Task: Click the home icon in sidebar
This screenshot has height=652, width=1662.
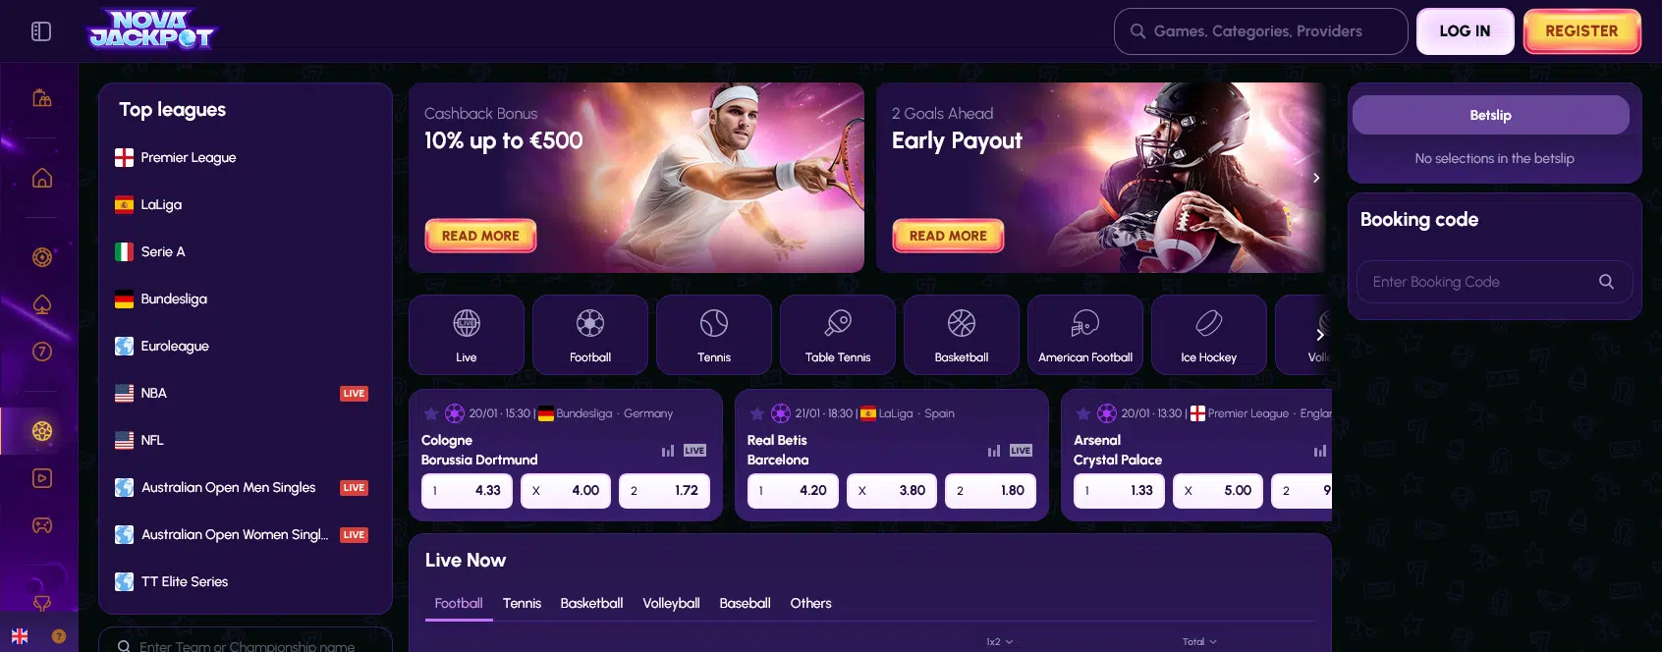Action: [x=42, y=178]
